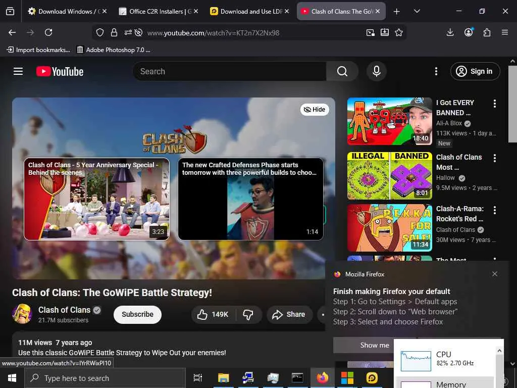Open Adobe Photoshop 7.0 bookmark
517x388 pixels.
click(x=114, y=50)
